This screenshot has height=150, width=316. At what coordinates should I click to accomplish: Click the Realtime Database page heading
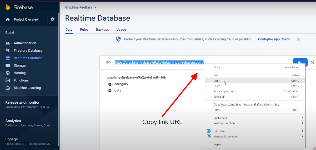(x=98, y=18)
